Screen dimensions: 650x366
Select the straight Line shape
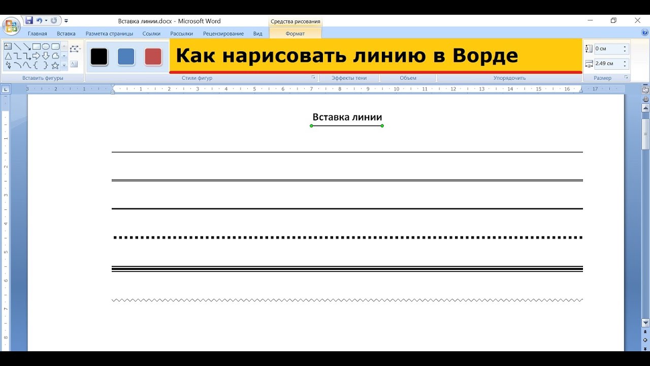(x=17, y=46)
